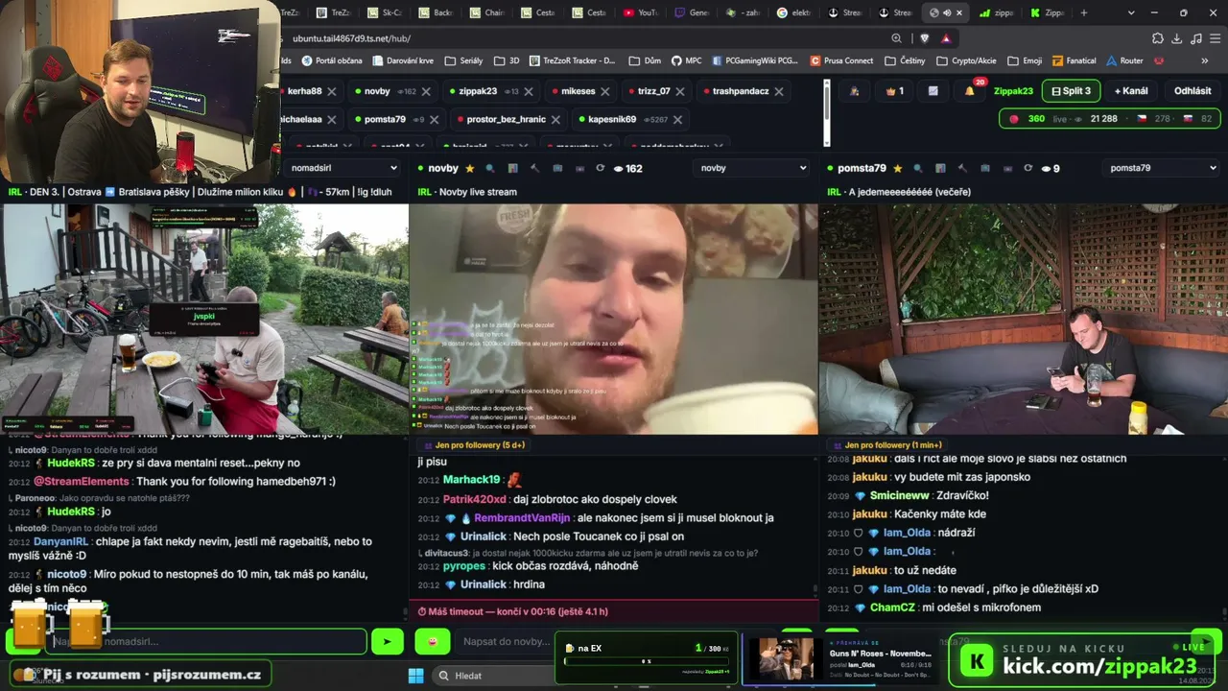Click the detective icon button in hub header
Screen dimensions: 1228x691
pos(854,91)
